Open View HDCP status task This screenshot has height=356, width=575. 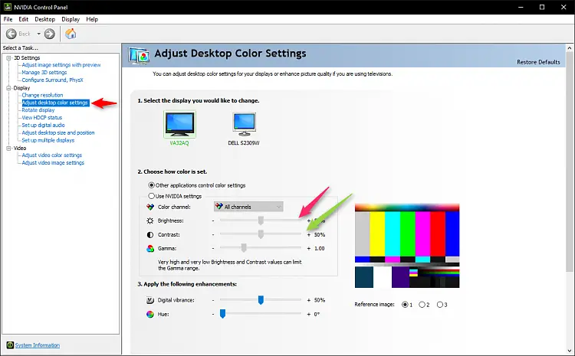click(42, 118)
